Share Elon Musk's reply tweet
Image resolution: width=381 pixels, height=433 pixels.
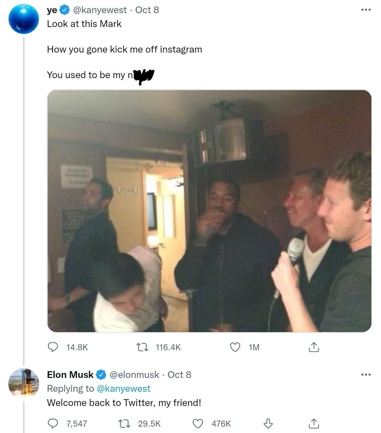(x=313, y=423)
